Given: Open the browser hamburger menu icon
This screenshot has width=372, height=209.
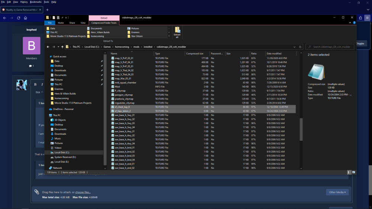Looking at the screenshot, I should 367,17.
